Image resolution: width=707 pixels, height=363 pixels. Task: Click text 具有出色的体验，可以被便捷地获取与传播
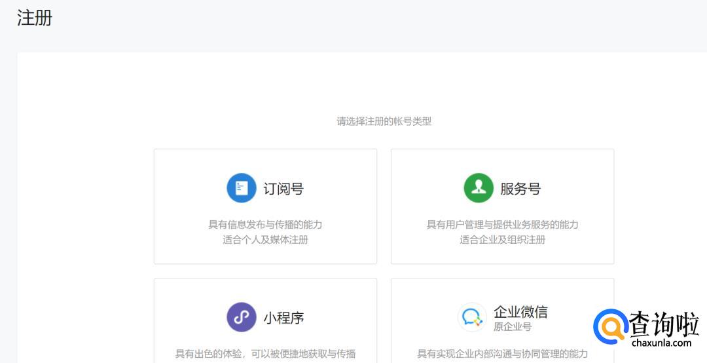[265, 354]
